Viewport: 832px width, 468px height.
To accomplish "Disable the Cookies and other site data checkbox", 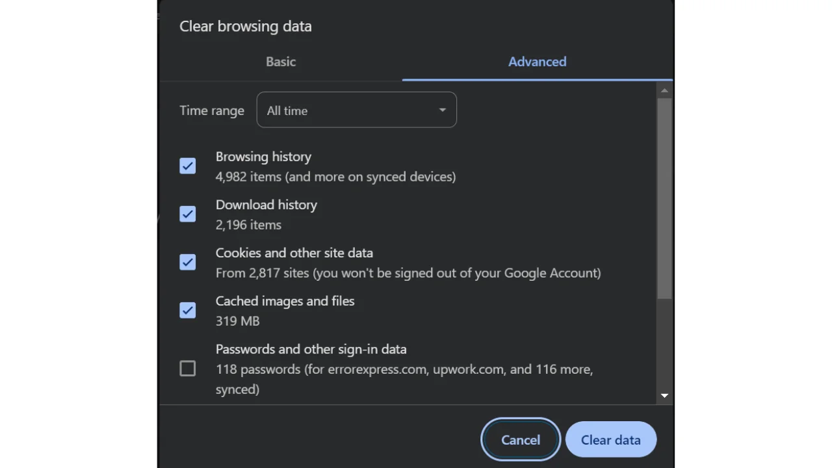I will pos(187,262).
